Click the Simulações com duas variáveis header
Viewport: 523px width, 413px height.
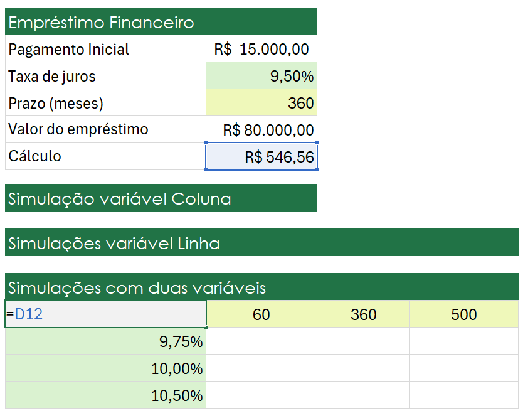point(261,288)
